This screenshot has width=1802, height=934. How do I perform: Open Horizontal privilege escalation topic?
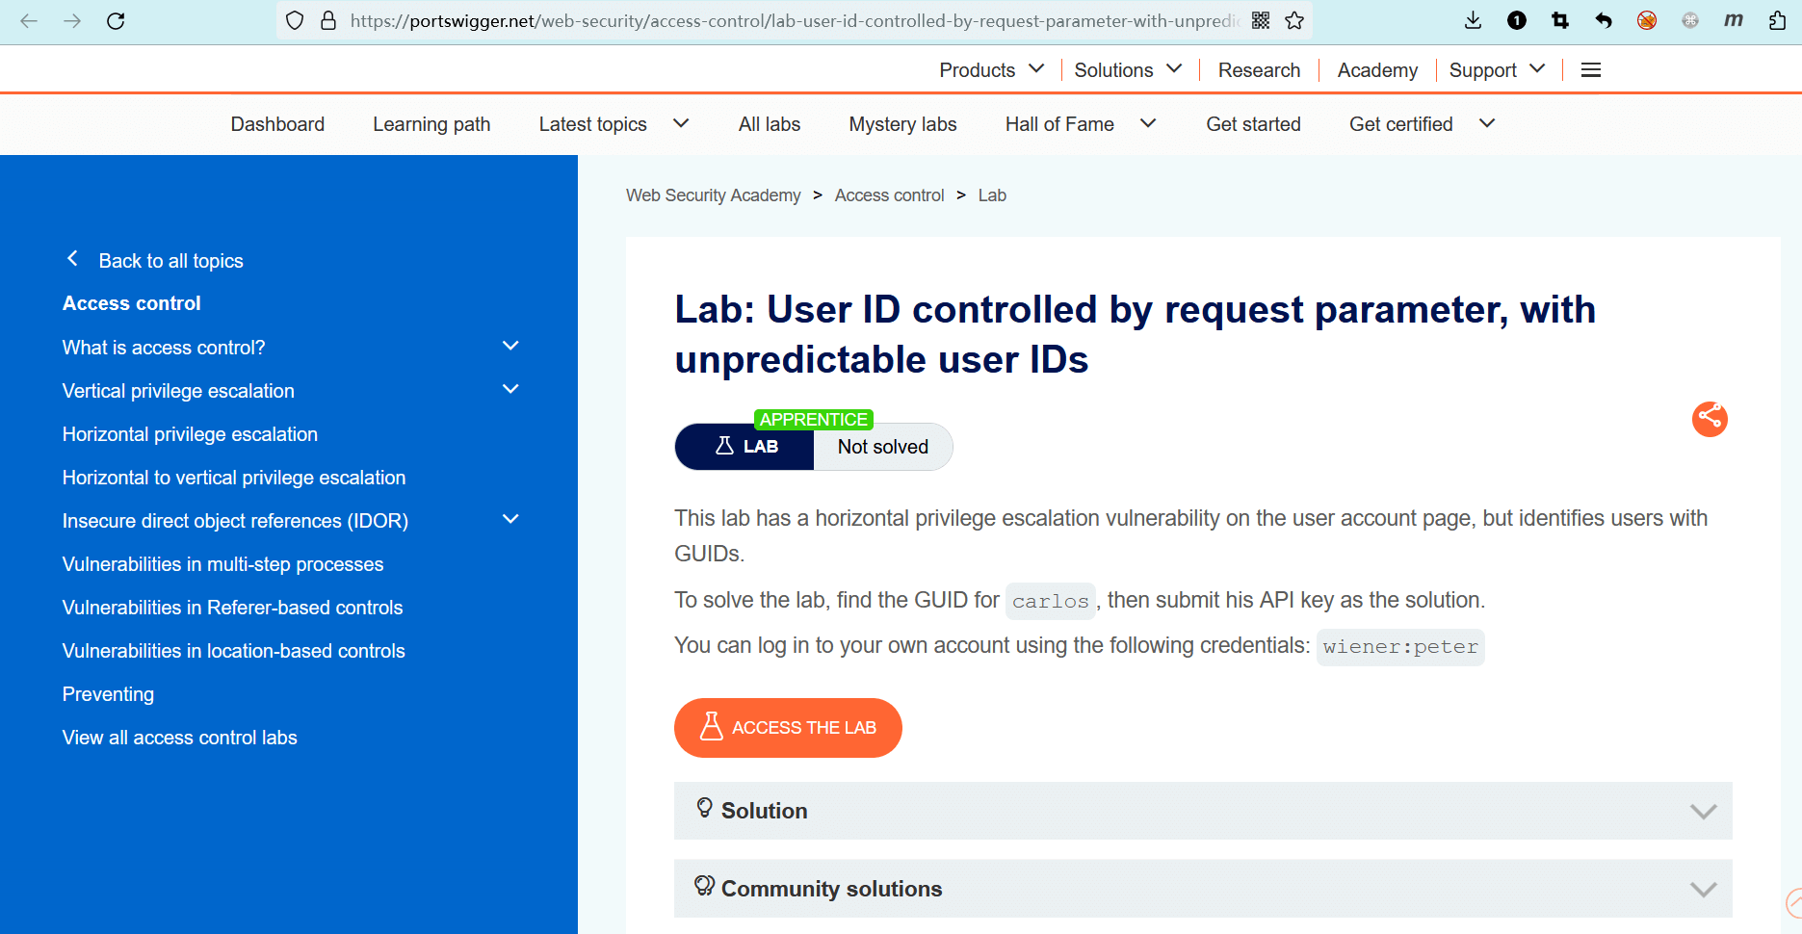[190, 434]
